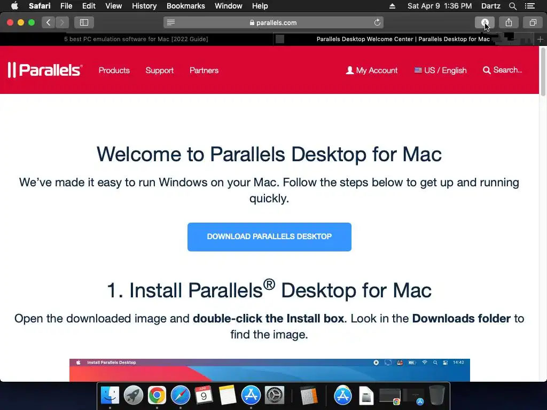The width and height of the screenshot is (547, 410).
Task: Open My Account
Action: 372,70
